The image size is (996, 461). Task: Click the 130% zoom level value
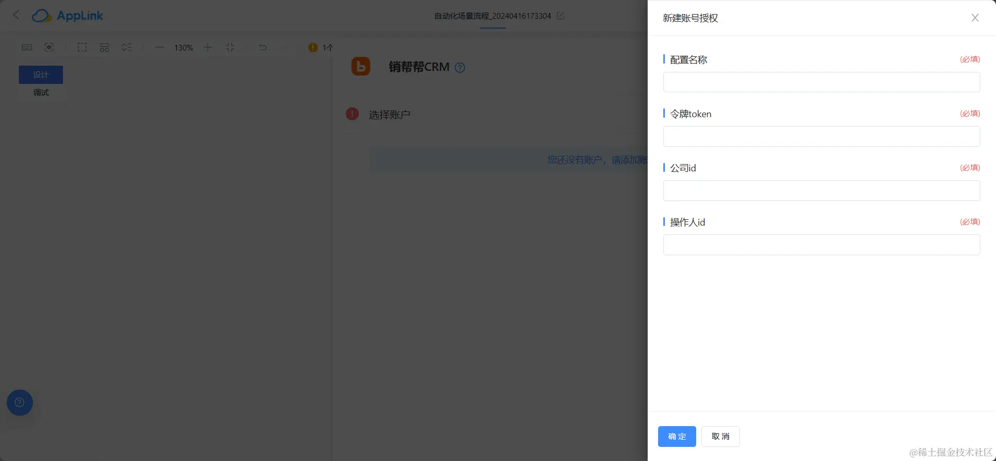pos(184,47)
